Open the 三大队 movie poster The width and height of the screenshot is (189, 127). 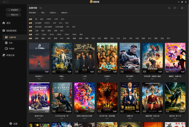(x=84, y=58)
